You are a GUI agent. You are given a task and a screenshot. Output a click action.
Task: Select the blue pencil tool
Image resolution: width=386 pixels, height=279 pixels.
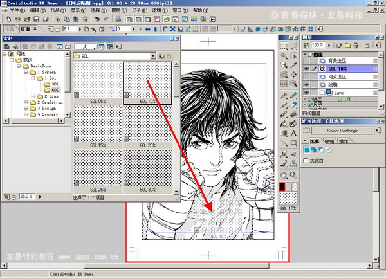[293, 95]
